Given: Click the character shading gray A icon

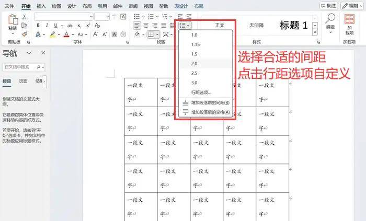Looking at the screenshot, I should coord(114,34).
